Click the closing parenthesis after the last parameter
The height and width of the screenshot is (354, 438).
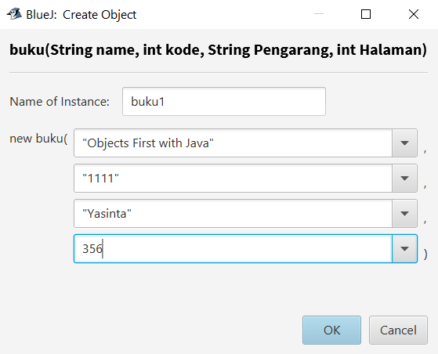click(425, 254)
